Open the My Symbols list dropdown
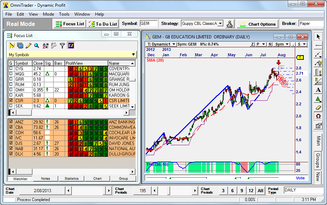This screenshot has height=205, width=327. click(x=133, y=54)
